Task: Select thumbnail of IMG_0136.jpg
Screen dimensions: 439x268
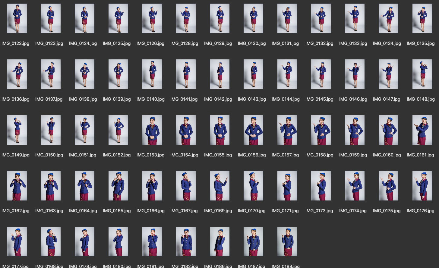Action: (x=17, y=74)
